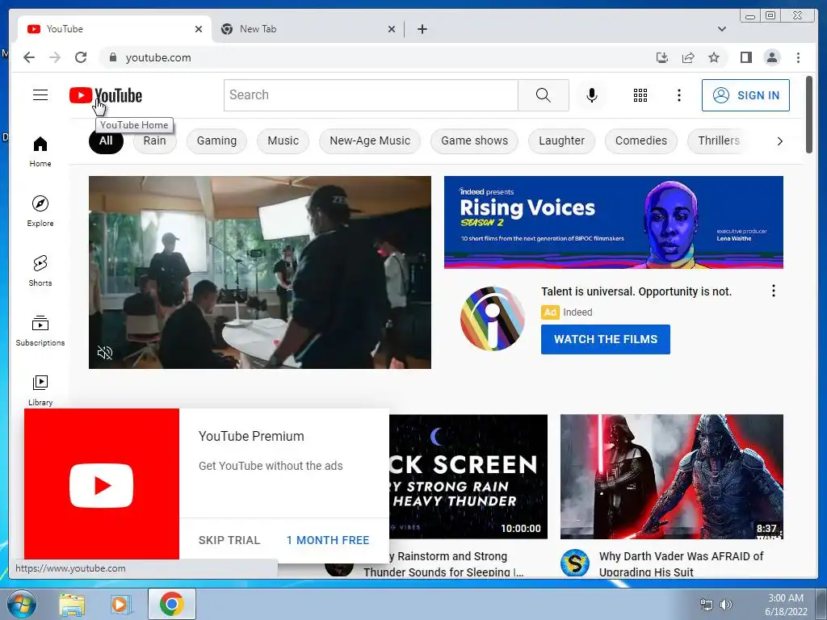Show more category chips with the arrow
Image resolution: width=827 pixels, height=620 pixels.
779,141
